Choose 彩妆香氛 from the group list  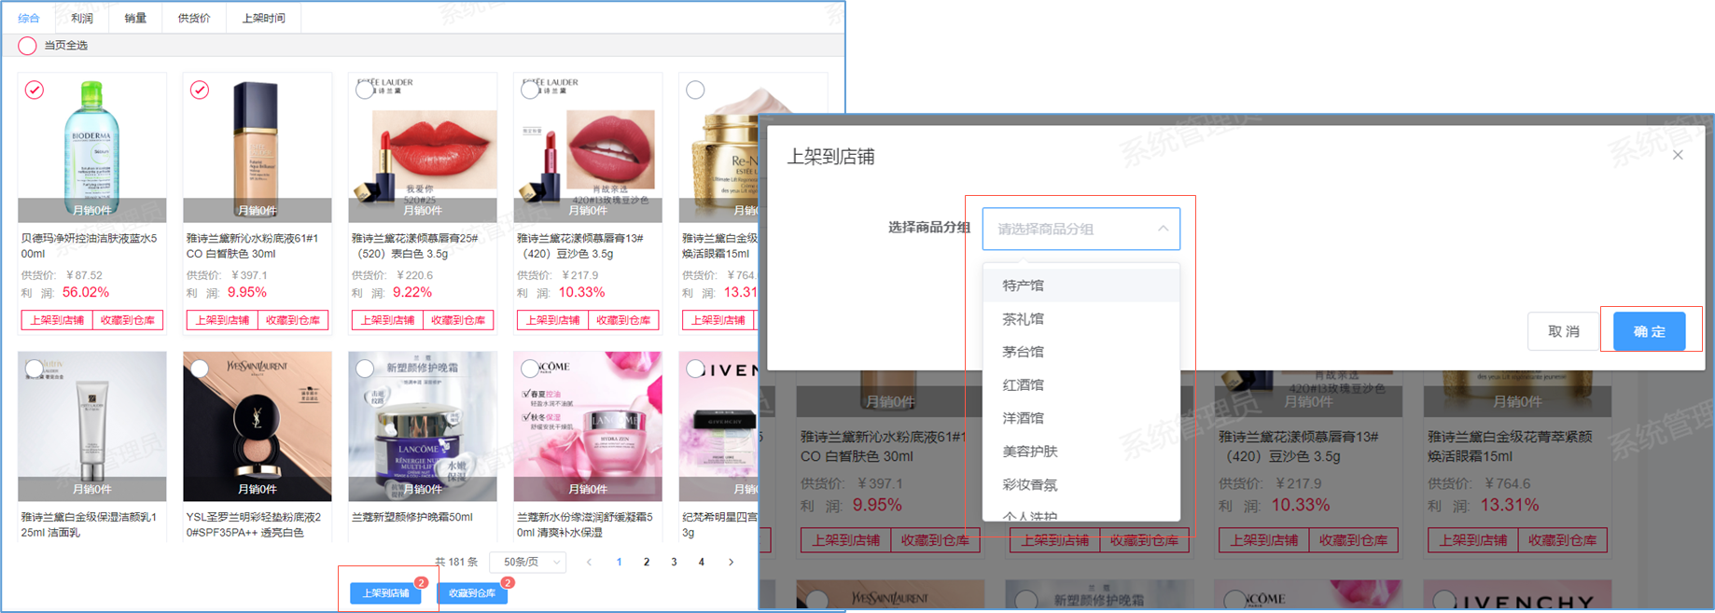(1081, 485)
